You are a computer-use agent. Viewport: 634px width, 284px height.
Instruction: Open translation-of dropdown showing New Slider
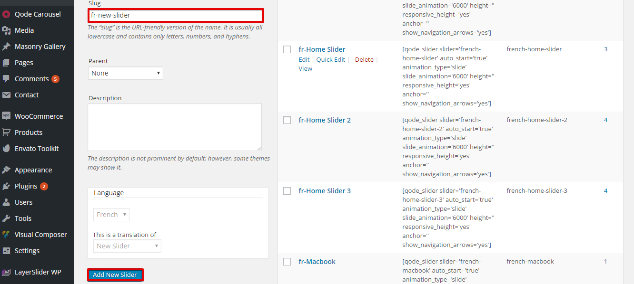127,246
